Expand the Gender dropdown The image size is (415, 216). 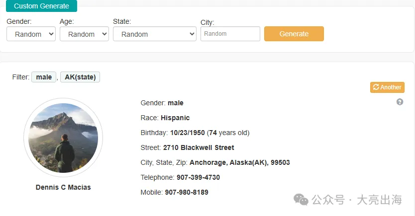click(31, 34)
